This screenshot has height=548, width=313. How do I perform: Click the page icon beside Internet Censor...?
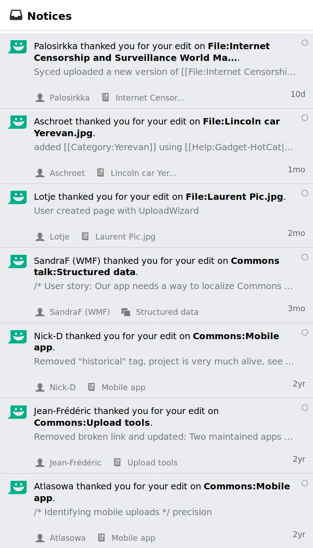click(x=106, y=97)
